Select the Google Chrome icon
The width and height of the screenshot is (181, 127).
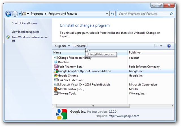coord(56,75)
